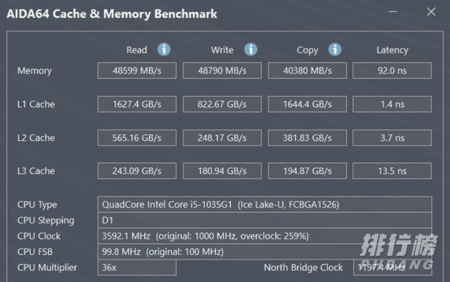
Task: Click the L2 Cache Read 565.16 GB/s field
Action: coord(137,138)
